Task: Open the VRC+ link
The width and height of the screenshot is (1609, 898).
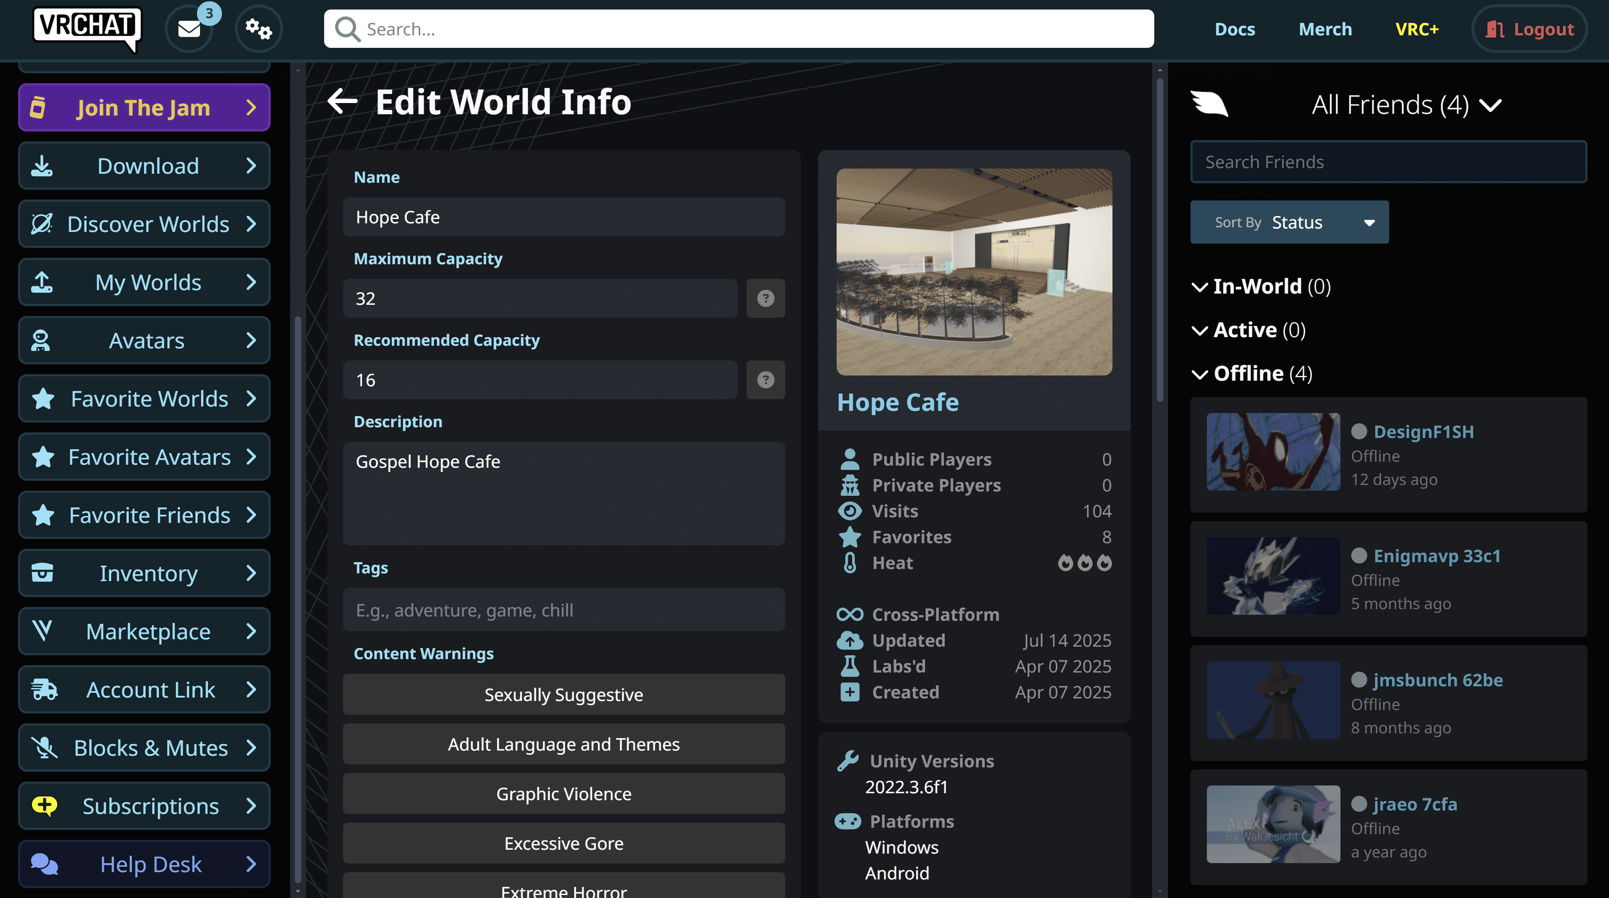Action: click(1416, 29)
